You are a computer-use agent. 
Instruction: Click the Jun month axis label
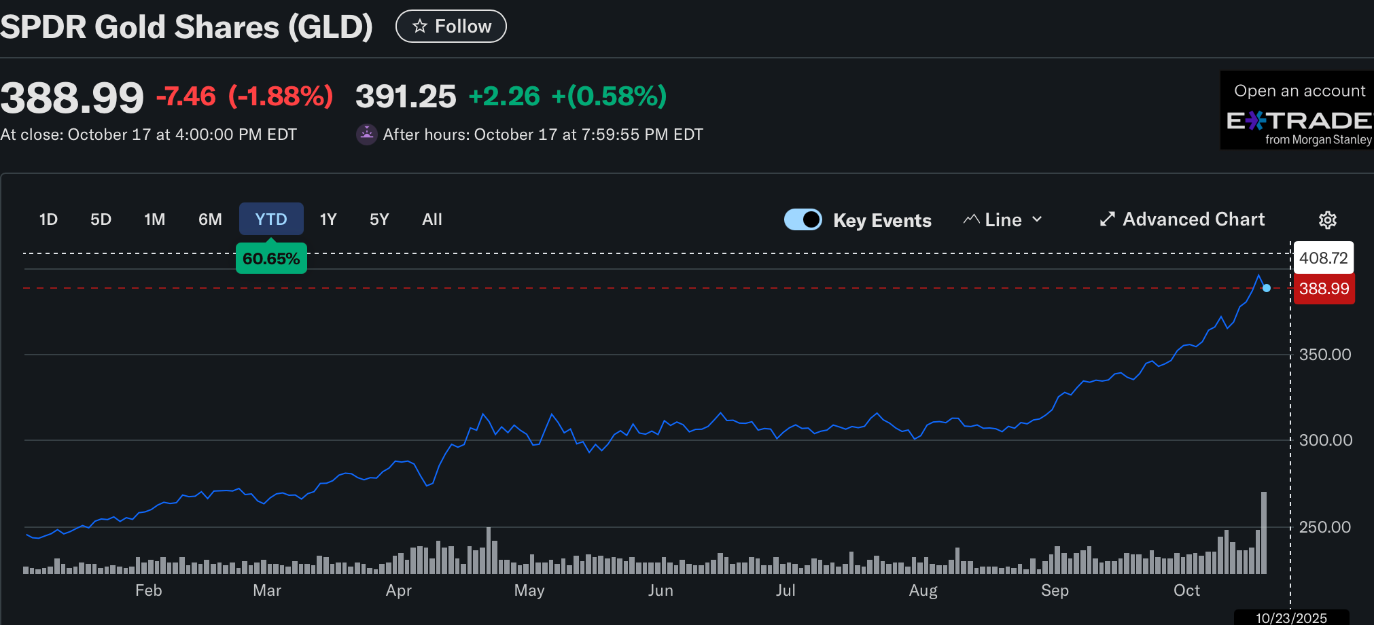click(x=660, y=590)
